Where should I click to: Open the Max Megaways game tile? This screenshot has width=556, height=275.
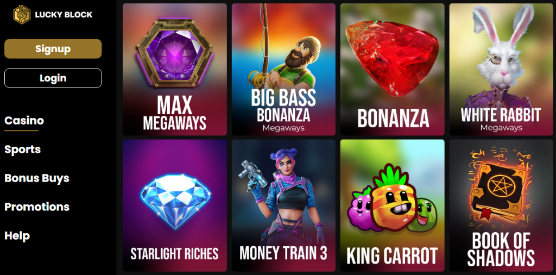point(175,70)
